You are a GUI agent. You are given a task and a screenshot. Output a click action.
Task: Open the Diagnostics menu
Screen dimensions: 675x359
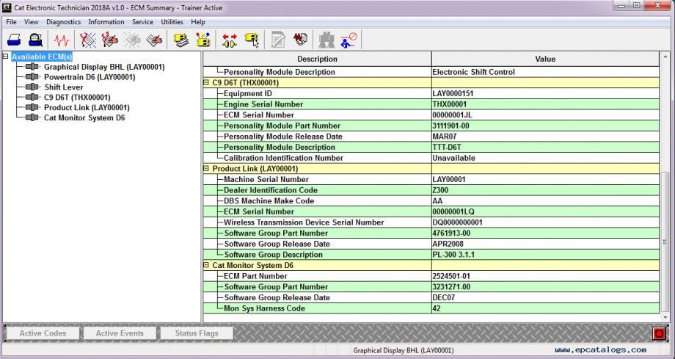pos(63,22)
